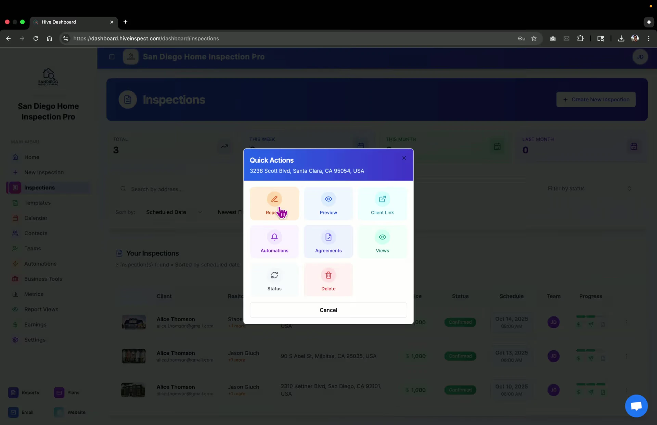Open browser downloads icon
This screenshot has height=425, width=657.
(x=621, y=38)
